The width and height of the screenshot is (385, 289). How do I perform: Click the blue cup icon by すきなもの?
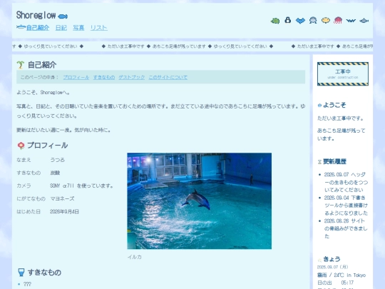pyautogui.click(x=21, y=273)
